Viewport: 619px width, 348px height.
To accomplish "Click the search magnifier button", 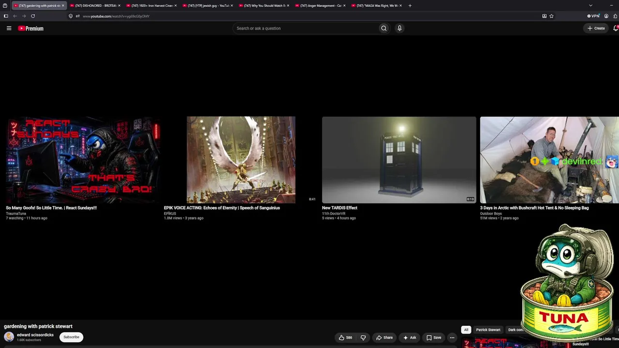I will click(384, 28).
